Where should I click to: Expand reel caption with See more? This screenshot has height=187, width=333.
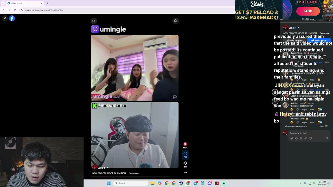(134, 173)
